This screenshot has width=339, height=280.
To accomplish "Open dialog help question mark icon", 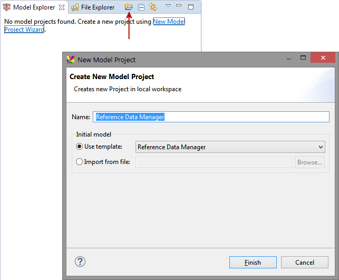I will [x=80, y=262].
